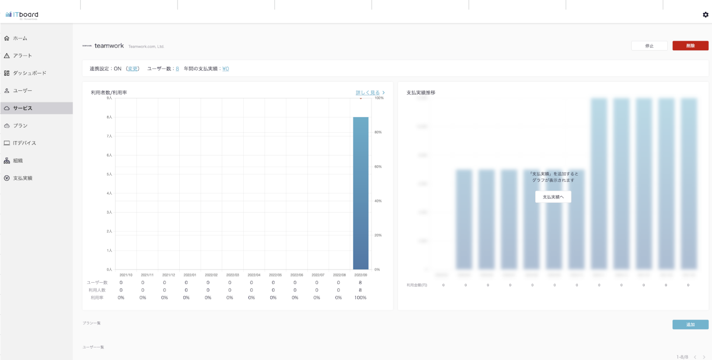Click the 支払実績へ button on chart
The image size is (712, 360).
(x=553, y=197)
